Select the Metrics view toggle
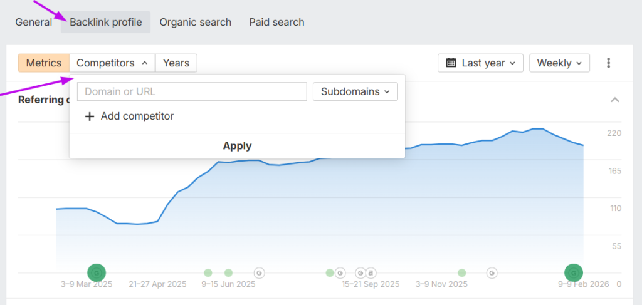Viewport: 642px width, 305px height. (44, 63)
